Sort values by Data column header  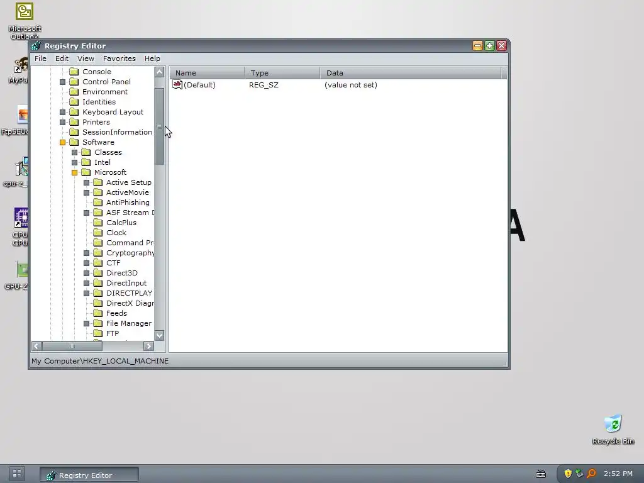pyautogui.click(x=411, y=73)
